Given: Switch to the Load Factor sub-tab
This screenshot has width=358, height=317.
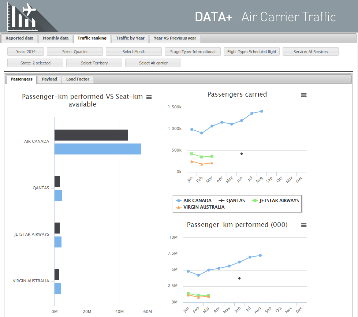Looking at the screenshot, I should pos(78,79).
